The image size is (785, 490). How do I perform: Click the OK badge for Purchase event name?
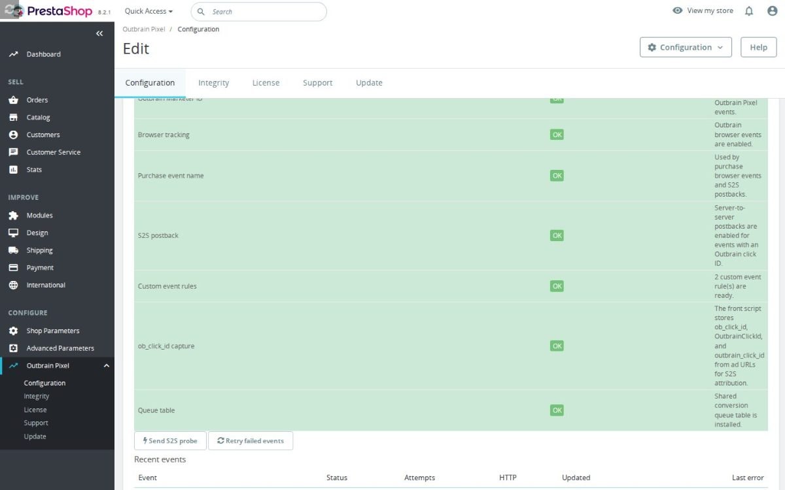557,176
